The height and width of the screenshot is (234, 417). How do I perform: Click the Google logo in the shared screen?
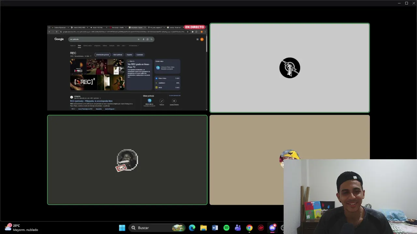[59, 39]
